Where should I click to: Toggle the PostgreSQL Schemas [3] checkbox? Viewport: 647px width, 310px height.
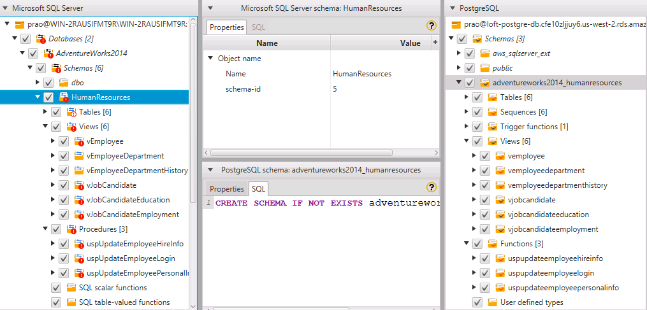click(462, 39)
